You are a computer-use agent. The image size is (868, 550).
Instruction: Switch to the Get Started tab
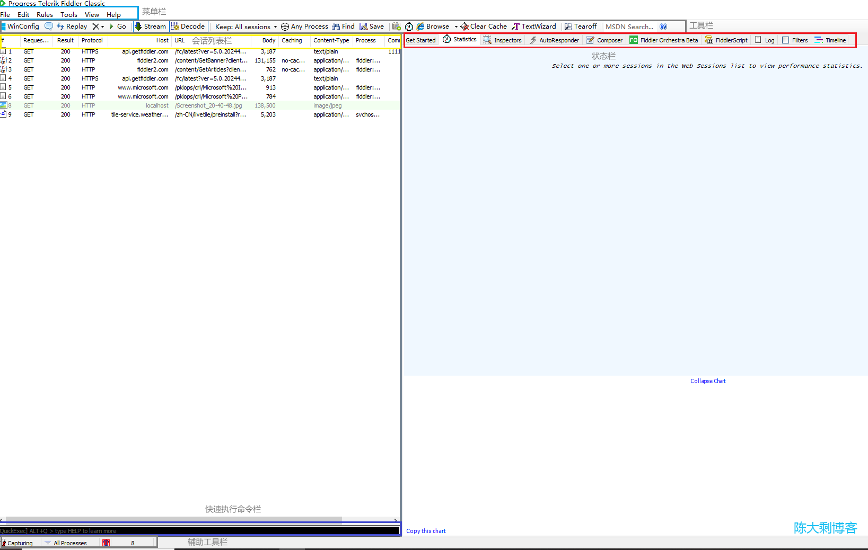click(420, 40)
